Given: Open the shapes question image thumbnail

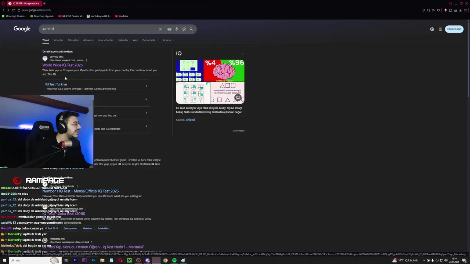Looking at the screenshot, I should click(x=227, y=93).
